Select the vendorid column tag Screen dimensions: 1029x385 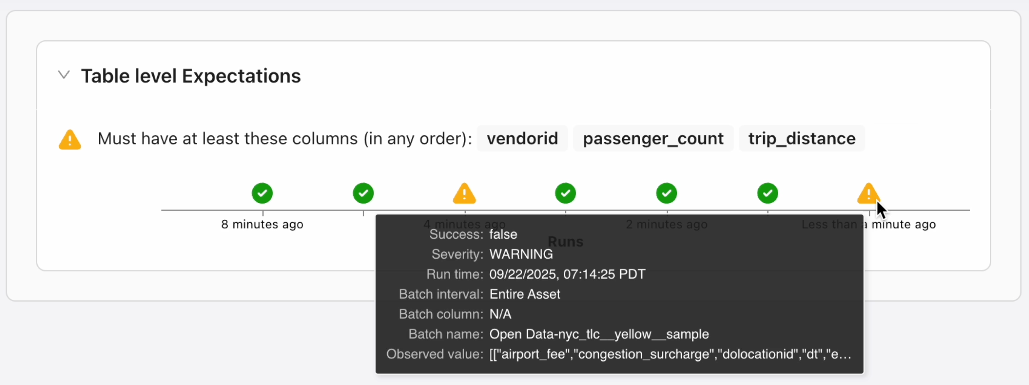[522, 138]
